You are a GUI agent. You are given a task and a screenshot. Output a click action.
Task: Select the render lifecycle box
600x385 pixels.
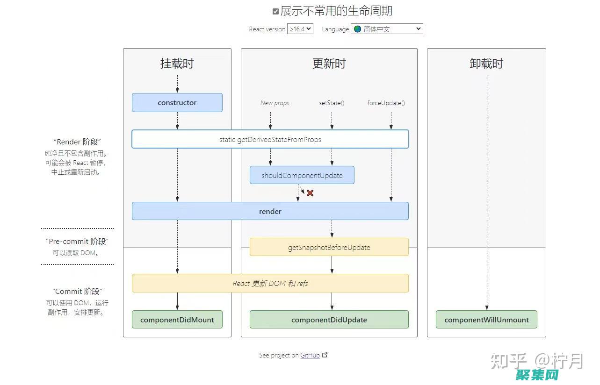tap(270, 211)
